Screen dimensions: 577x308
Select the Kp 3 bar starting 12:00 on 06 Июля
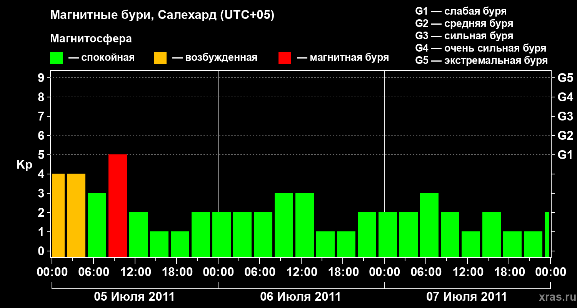[x=305, y=225]
